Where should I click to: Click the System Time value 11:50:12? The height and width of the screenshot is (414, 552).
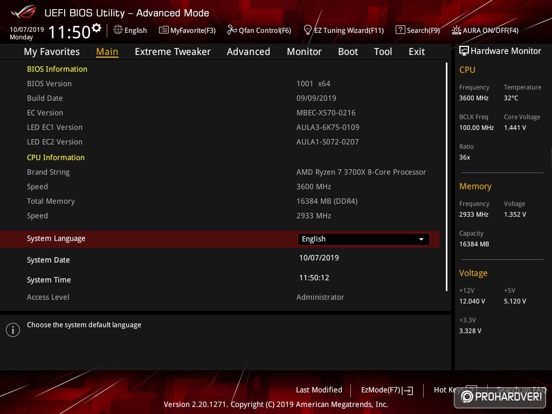pos(314,278)
